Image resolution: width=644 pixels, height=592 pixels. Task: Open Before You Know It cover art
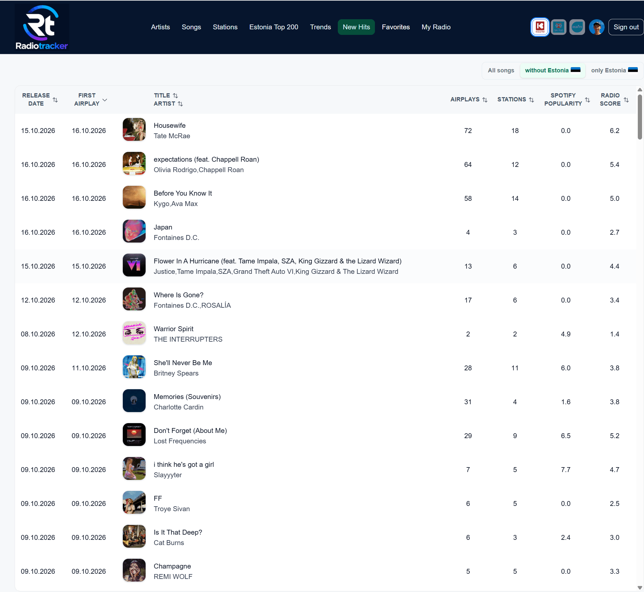click(134, 197)
